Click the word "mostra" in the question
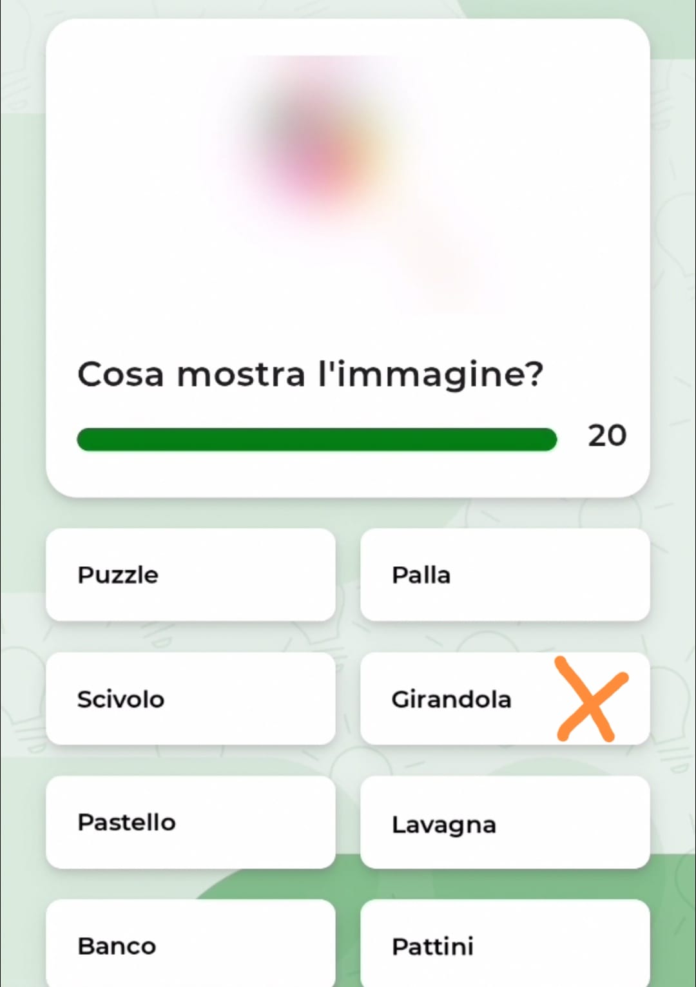696x987 pixels. (x=241, y=374)
